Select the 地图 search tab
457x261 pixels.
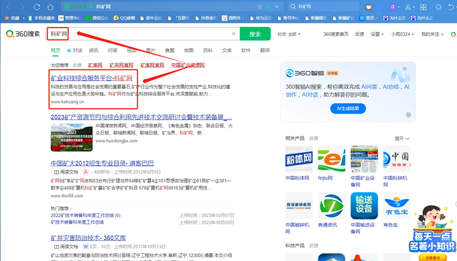(x=189, y=50)
